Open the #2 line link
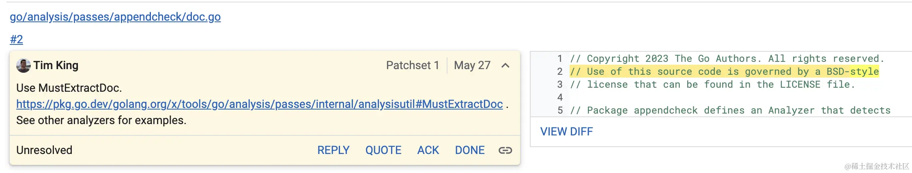The height and width of the screenshot is (173, 912). coord(17,40)
